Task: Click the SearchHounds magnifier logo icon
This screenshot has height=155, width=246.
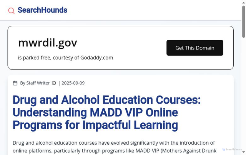Action: [12, 10]
